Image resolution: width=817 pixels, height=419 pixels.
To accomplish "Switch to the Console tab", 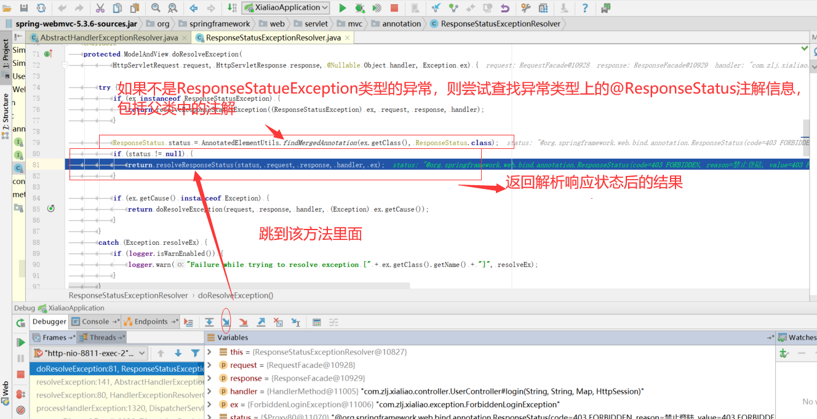I will pyautogui.click(x=95, y=322).
